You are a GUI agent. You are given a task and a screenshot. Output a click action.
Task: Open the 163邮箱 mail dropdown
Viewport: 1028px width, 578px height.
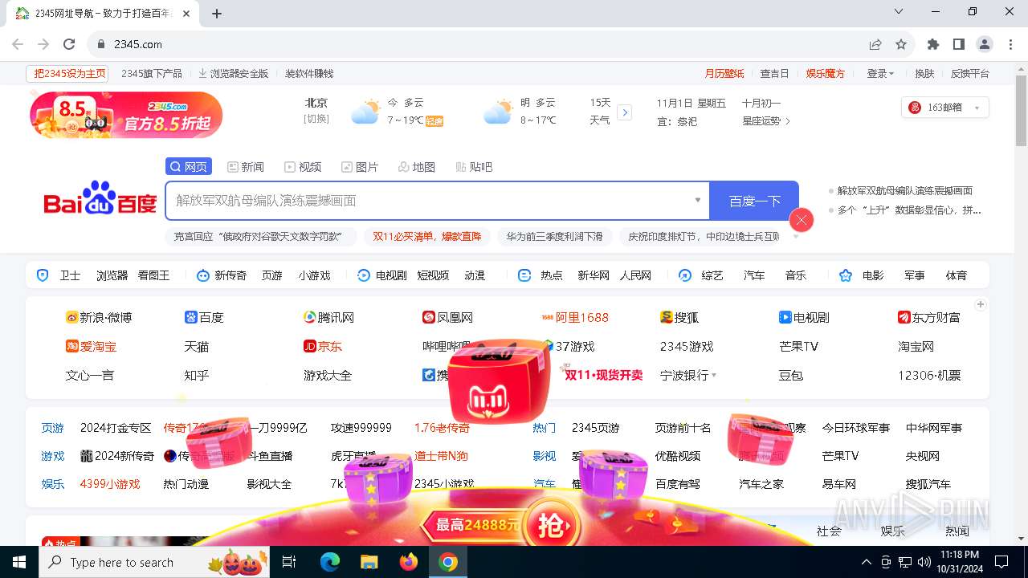pos(945,108)
